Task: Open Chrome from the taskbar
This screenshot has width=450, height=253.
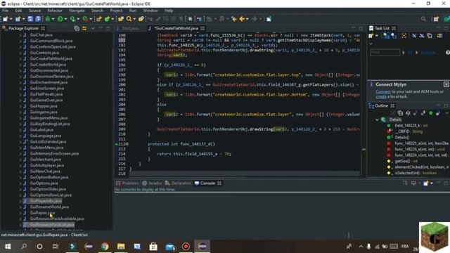Action: [x=105, y=247]
